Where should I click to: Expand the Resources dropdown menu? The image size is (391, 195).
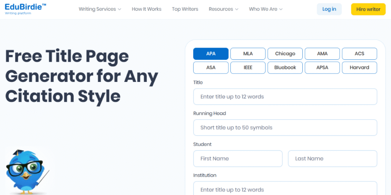click(x=223, y=9)
